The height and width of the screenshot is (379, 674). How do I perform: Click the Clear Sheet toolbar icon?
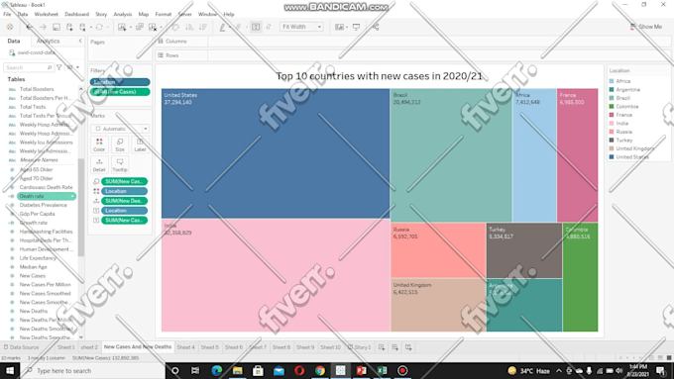coord(153,27)
